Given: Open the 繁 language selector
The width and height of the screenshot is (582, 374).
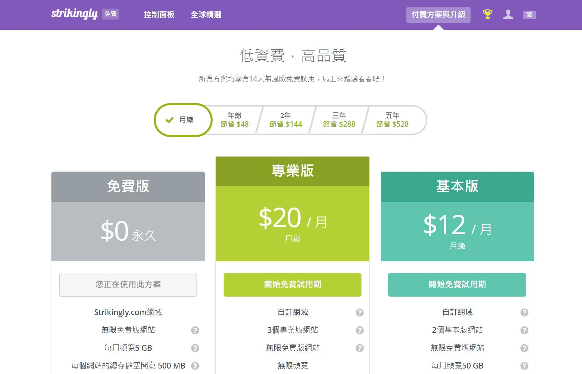Looking at the screenshot, I should tap(529, 14).
